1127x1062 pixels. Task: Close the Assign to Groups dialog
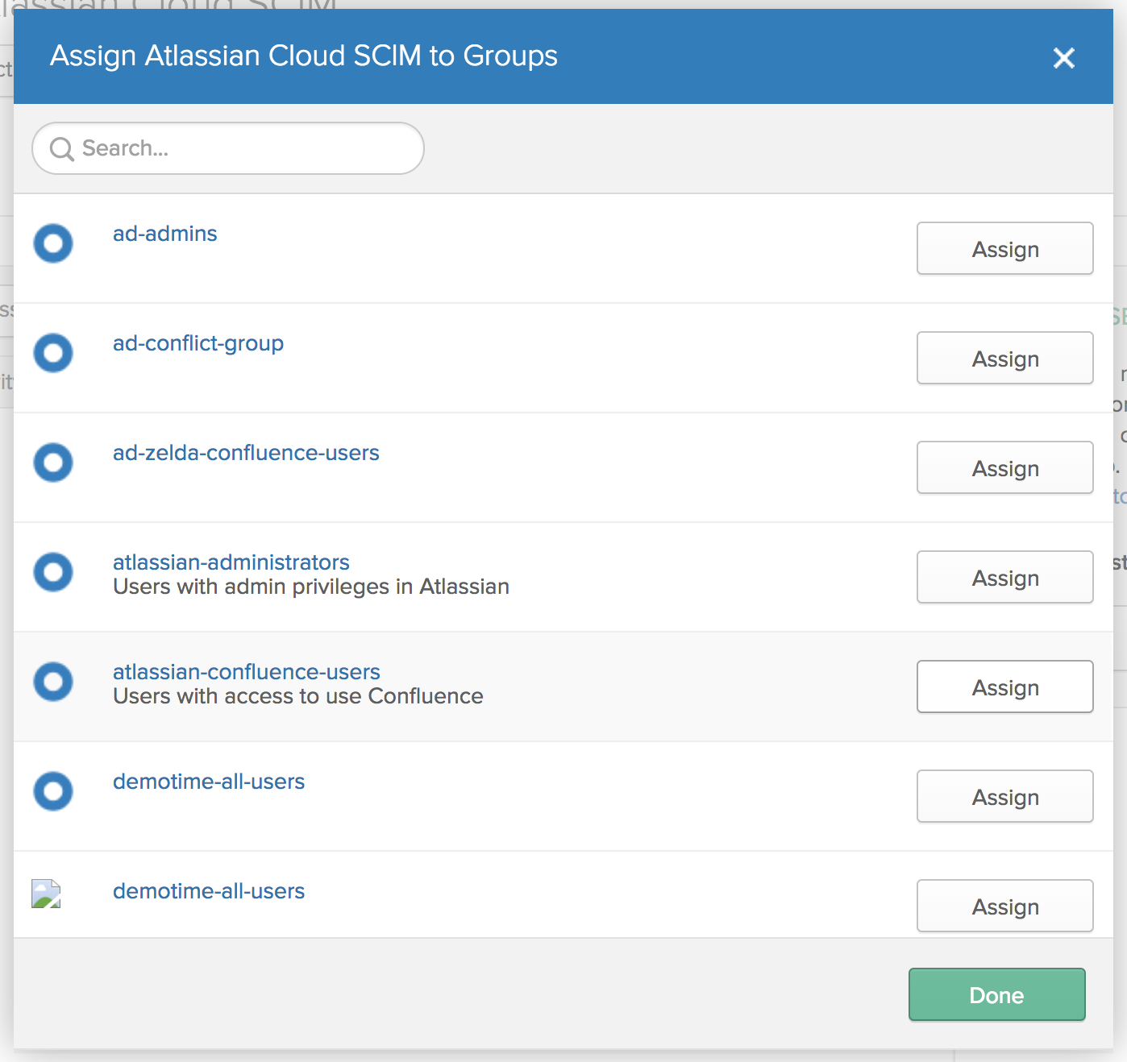click(1064, 58)
